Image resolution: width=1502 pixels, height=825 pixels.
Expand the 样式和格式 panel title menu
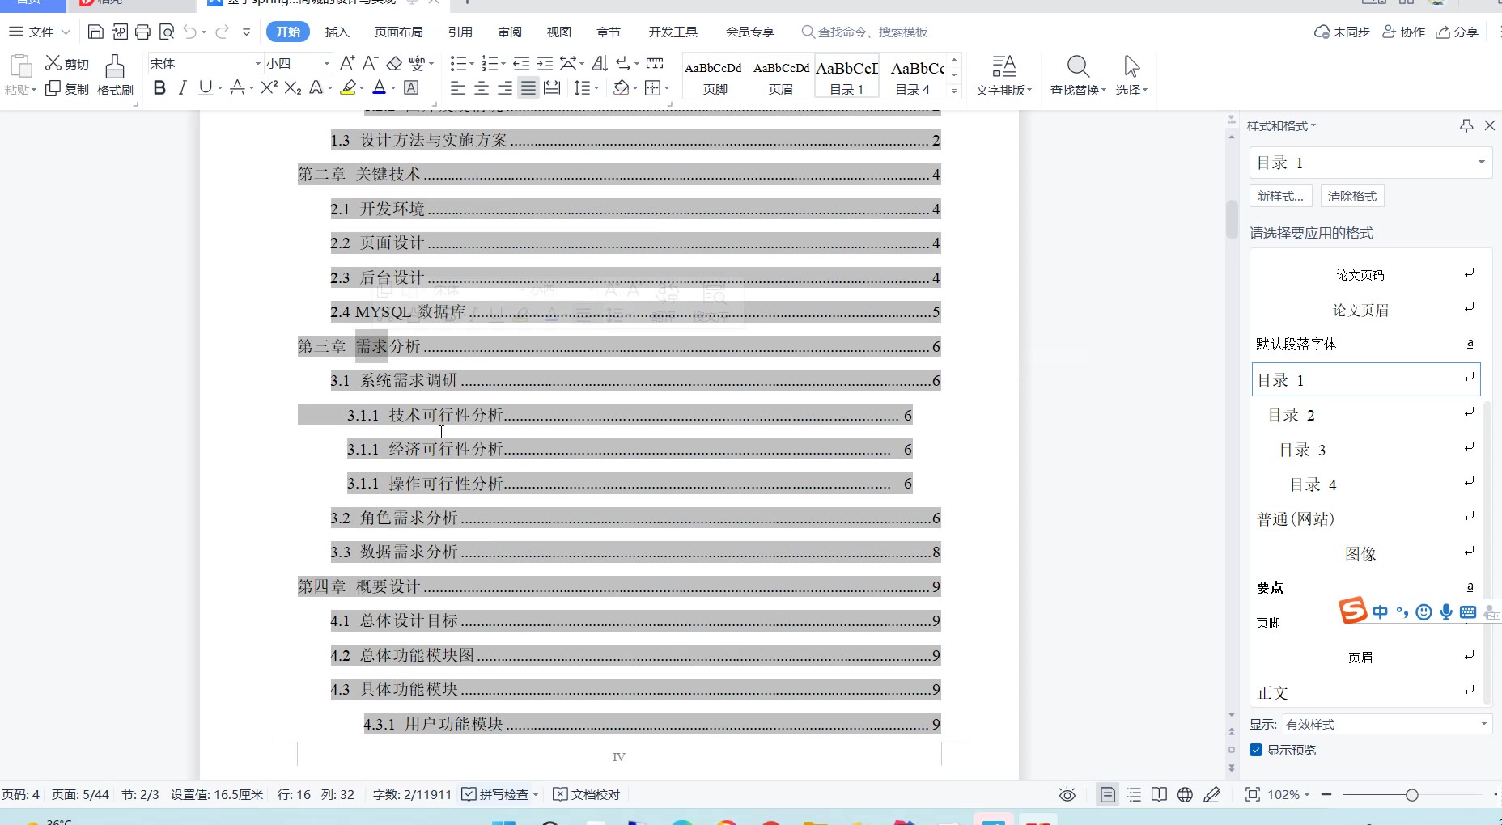[1282, 125]
